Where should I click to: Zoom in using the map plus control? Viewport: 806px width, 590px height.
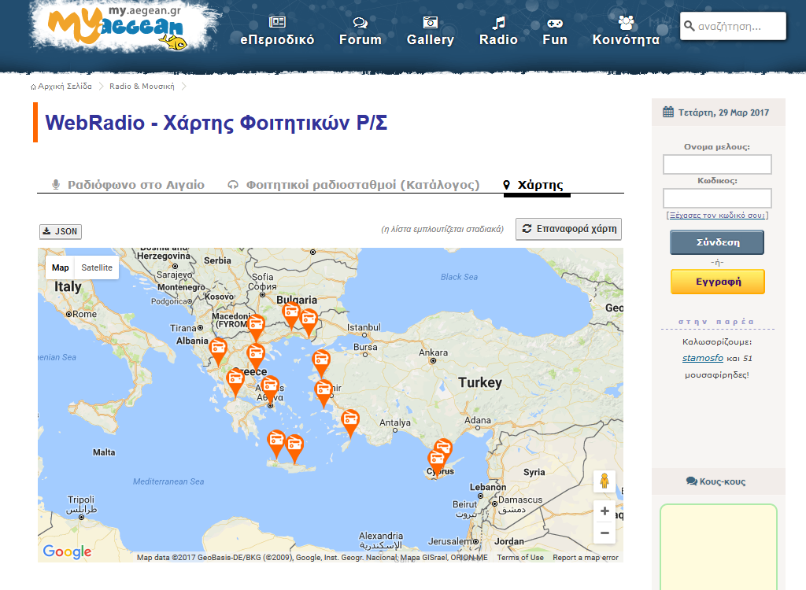point(604,511)
